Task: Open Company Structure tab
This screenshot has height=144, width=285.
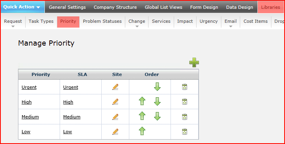Action: point(115,7)
